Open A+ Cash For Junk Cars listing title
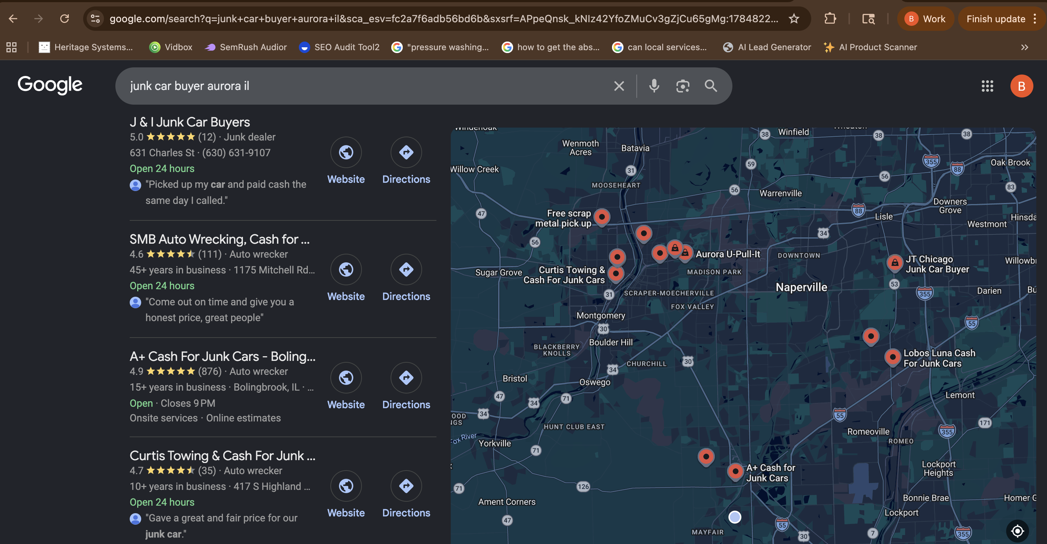This screenshot has width=1047, height=544. point(222,356)
